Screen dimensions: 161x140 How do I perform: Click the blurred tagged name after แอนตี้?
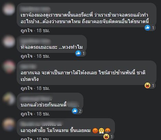(x=73, y=105)
